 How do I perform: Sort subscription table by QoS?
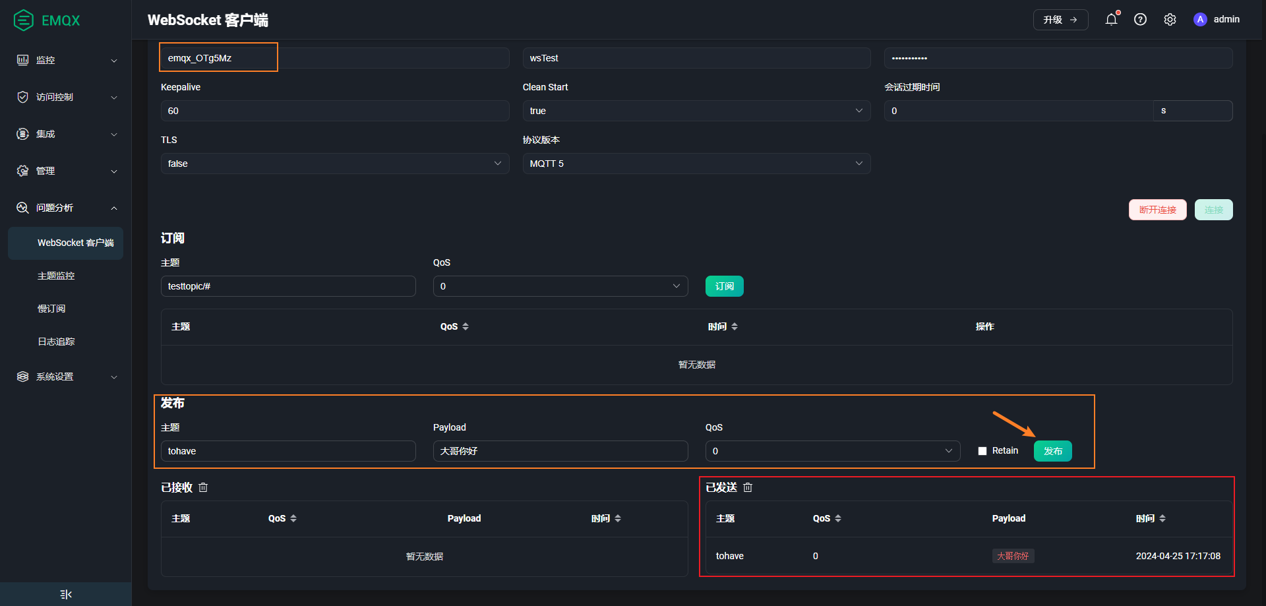click(x=465, y=326)
